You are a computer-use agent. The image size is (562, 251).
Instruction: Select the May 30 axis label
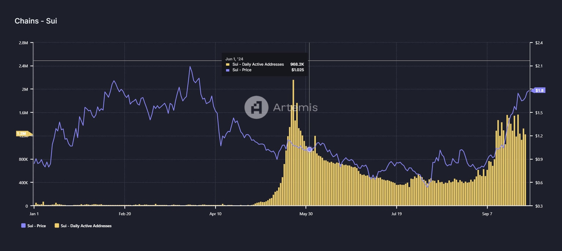pos(307,214)
